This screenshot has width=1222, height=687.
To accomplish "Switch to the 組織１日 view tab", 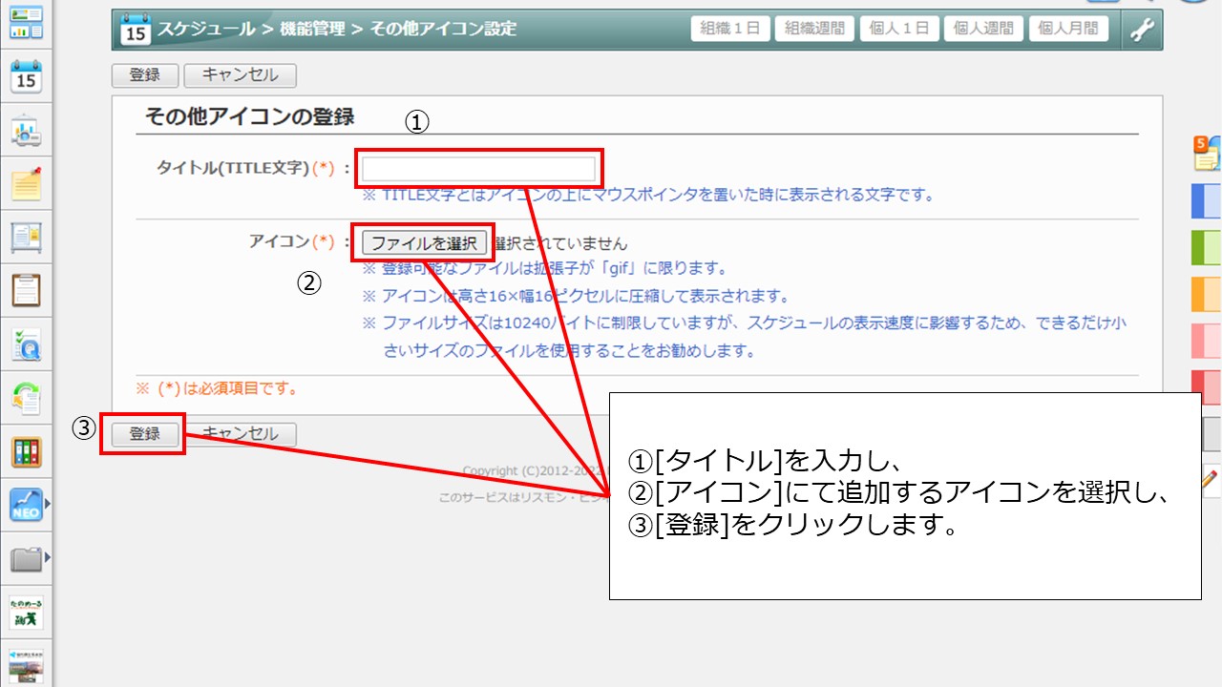I will 730,29.
